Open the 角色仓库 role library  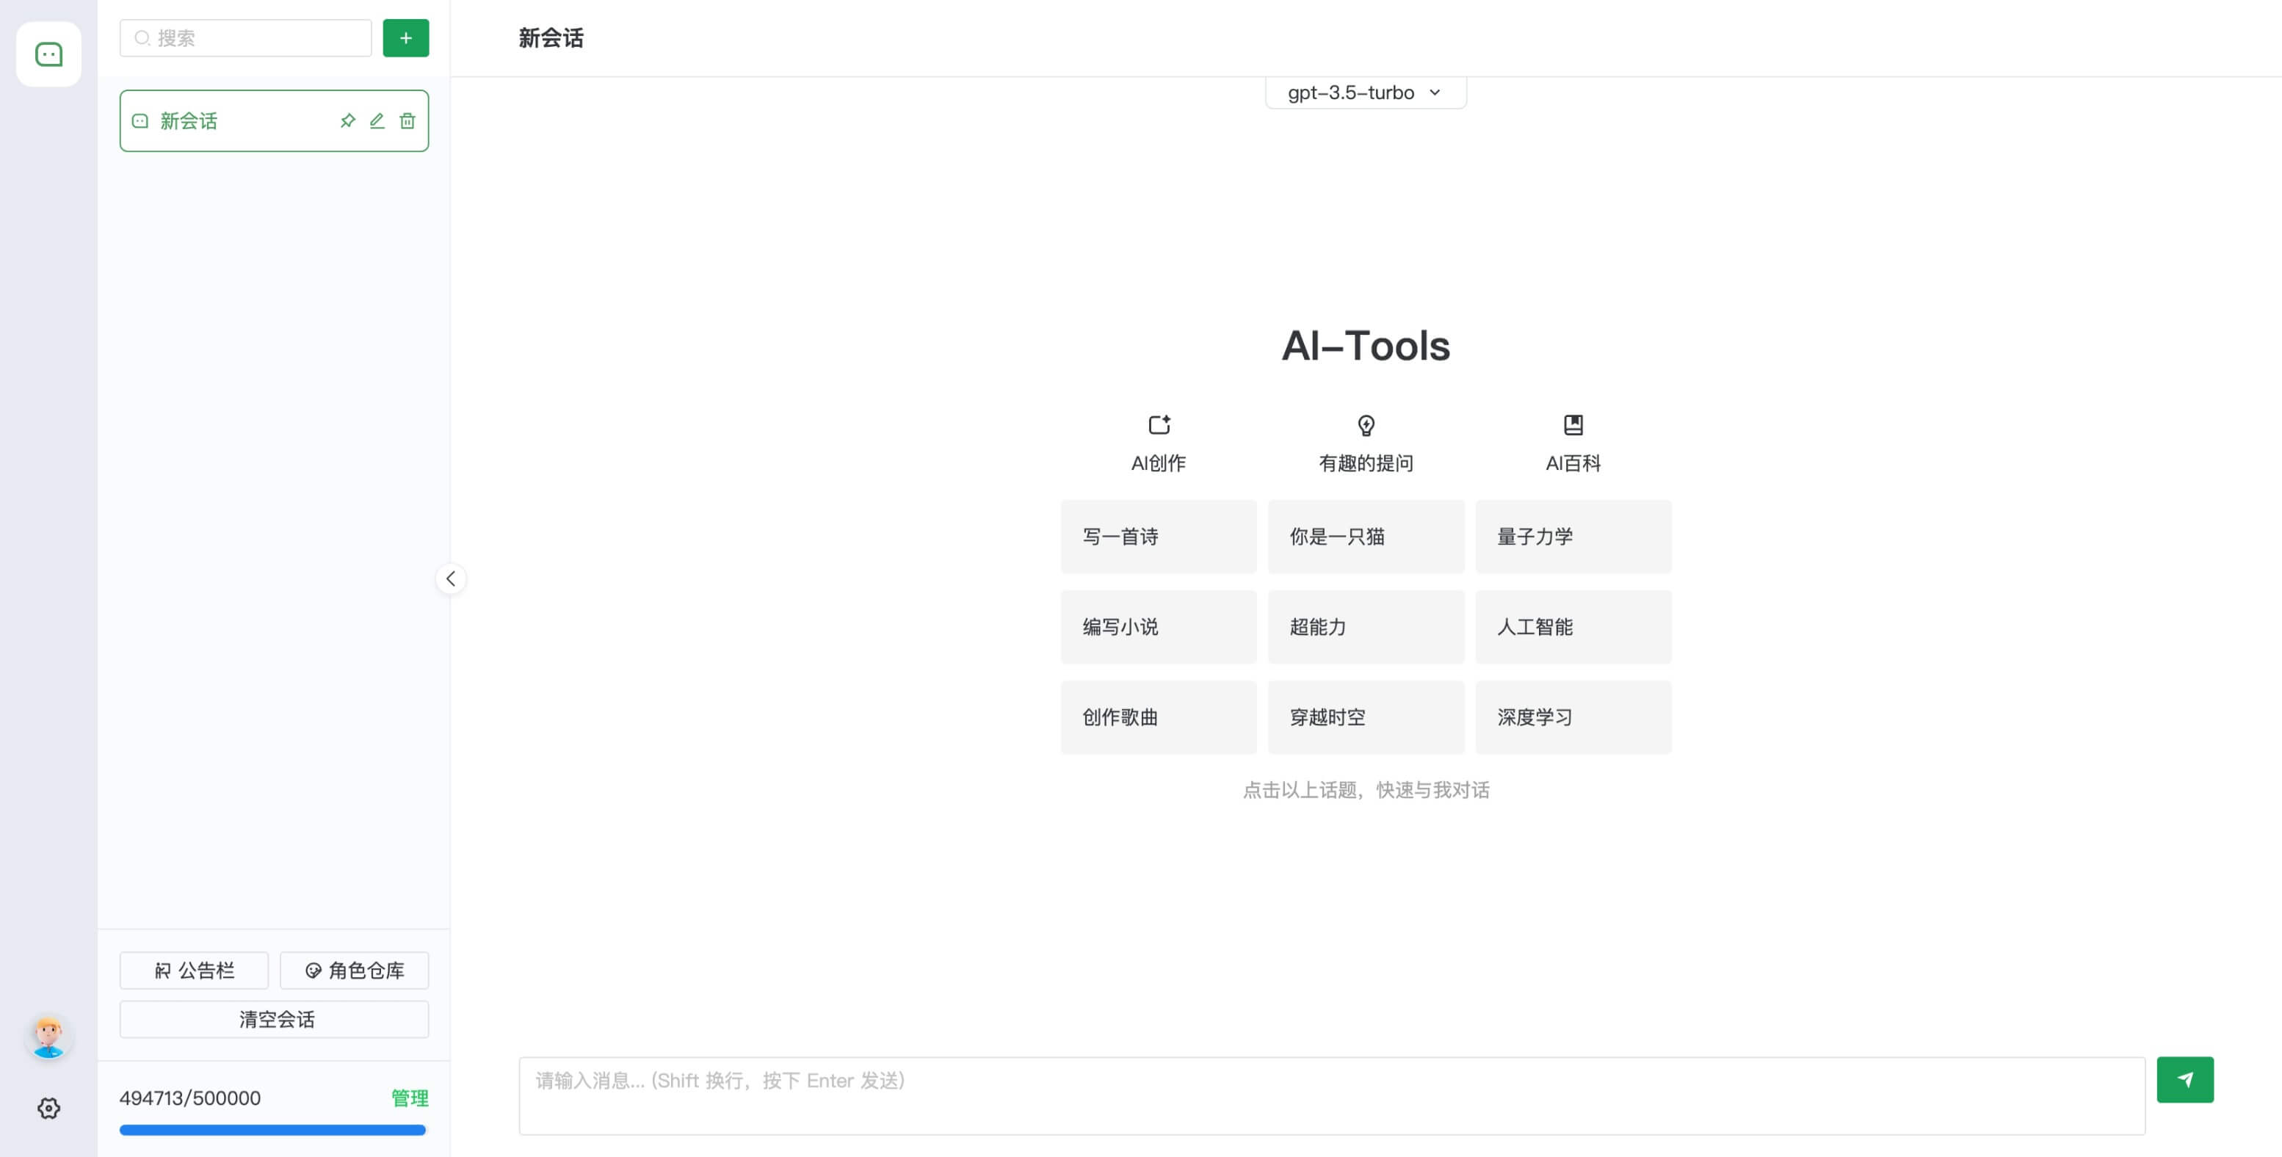pos(355,970)
